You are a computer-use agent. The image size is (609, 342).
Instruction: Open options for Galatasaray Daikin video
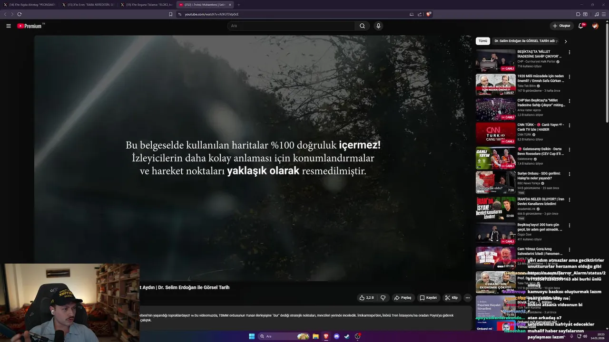pos(569,150)
